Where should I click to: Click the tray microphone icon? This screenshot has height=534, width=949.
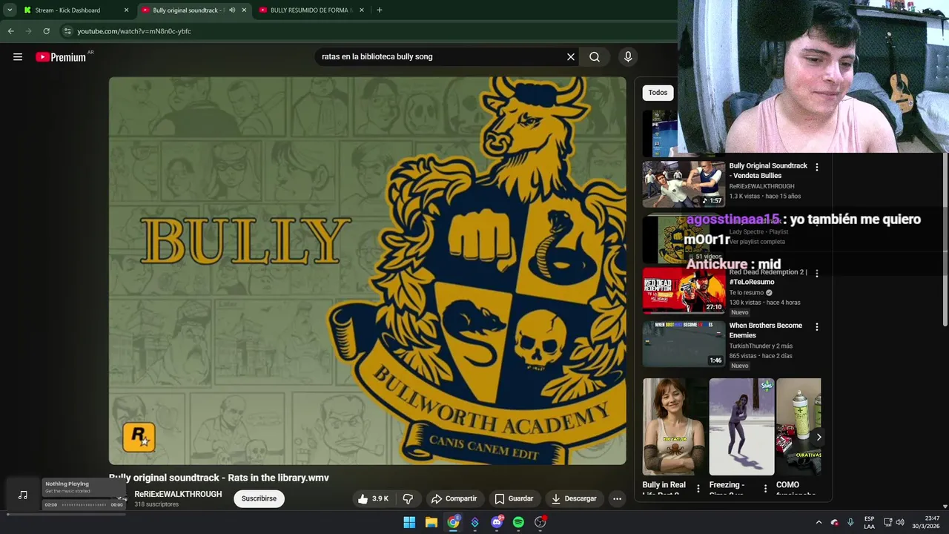(850, 522)
